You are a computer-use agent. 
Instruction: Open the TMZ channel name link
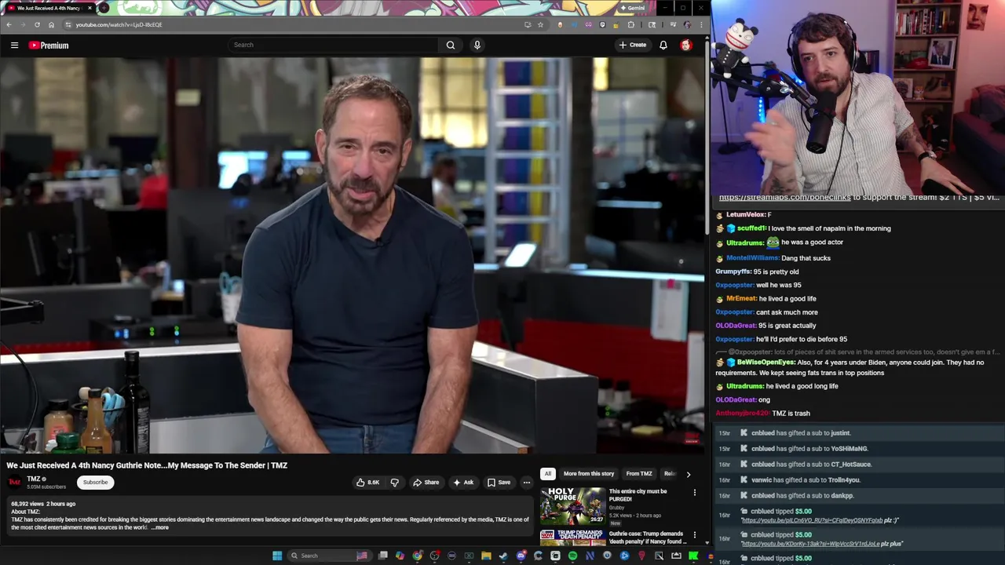point(34,479)
